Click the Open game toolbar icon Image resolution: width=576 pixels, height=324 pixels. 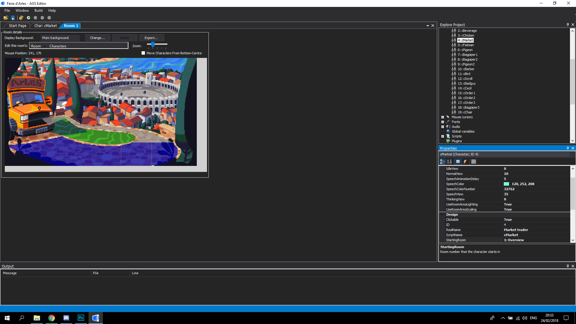(x=6, y=18)
